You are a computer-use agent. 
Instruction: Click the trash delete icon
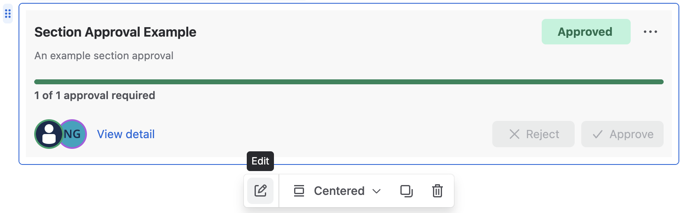[437, 191]
